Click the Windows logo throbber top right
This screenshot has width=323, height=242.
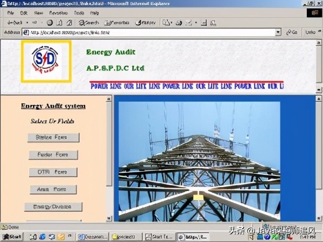point(314,13)
